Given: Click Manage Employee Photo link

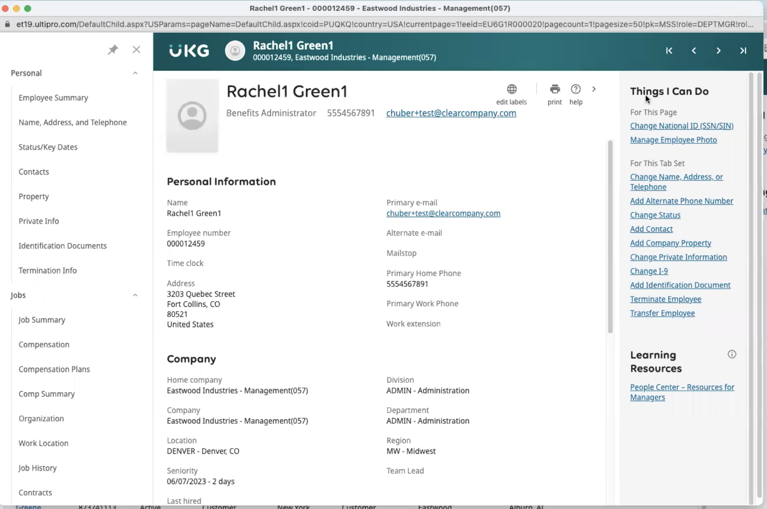Looking at the screenshot, I should coord(673,140).
